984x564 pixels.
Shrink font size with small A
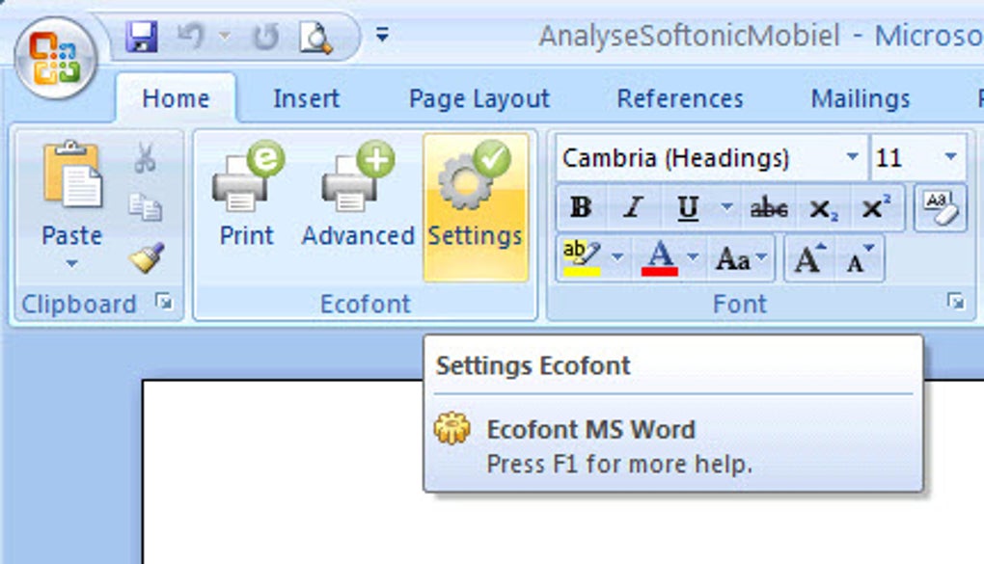point(860,258)
